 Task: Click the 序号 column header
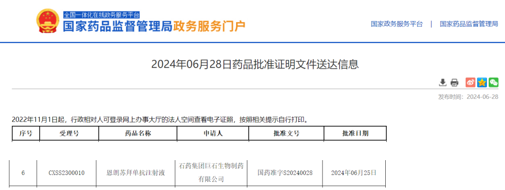coord(26,134)
